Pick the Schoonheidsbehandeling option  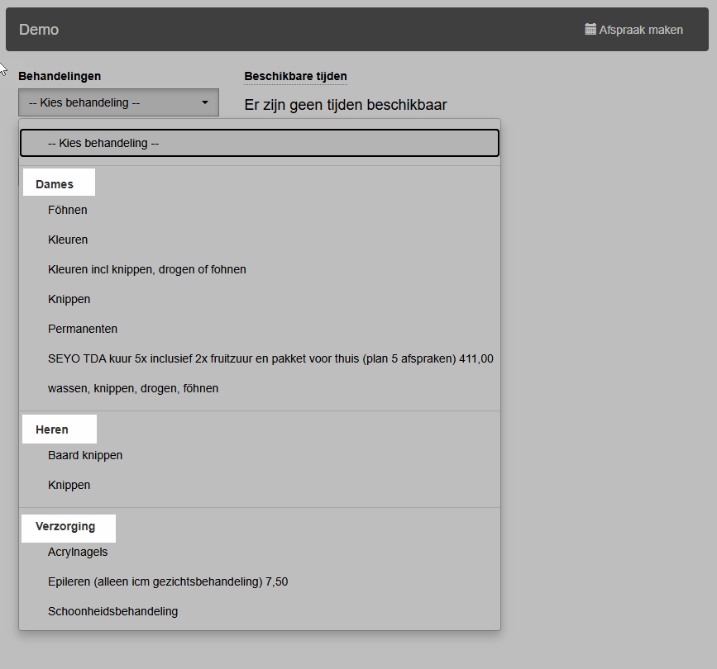112,611
